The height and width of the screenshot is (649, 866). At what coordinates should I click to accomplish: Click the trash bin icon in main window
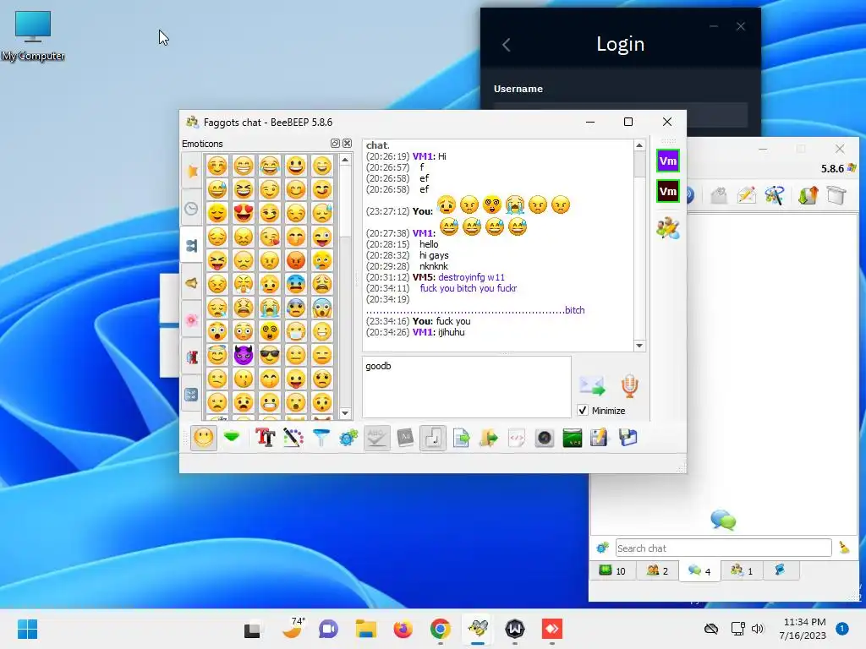(836, 195)
